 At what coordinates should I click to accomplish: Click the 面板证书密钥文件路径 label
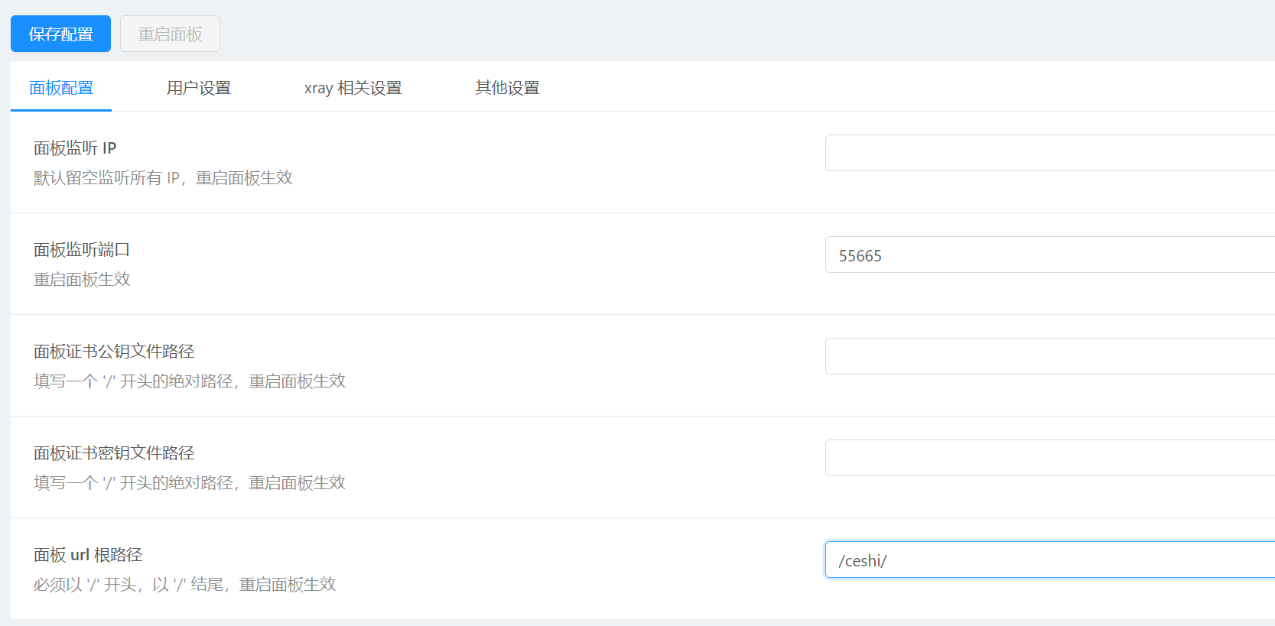point(114,453)
